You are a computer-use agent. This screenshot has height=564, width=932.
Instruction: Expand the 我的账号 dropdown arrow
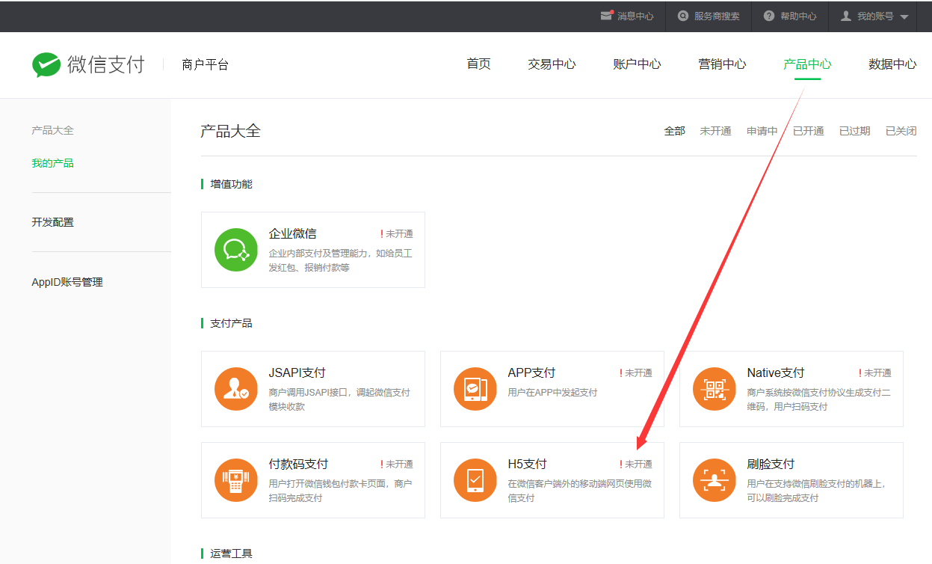tap(904, 16)
